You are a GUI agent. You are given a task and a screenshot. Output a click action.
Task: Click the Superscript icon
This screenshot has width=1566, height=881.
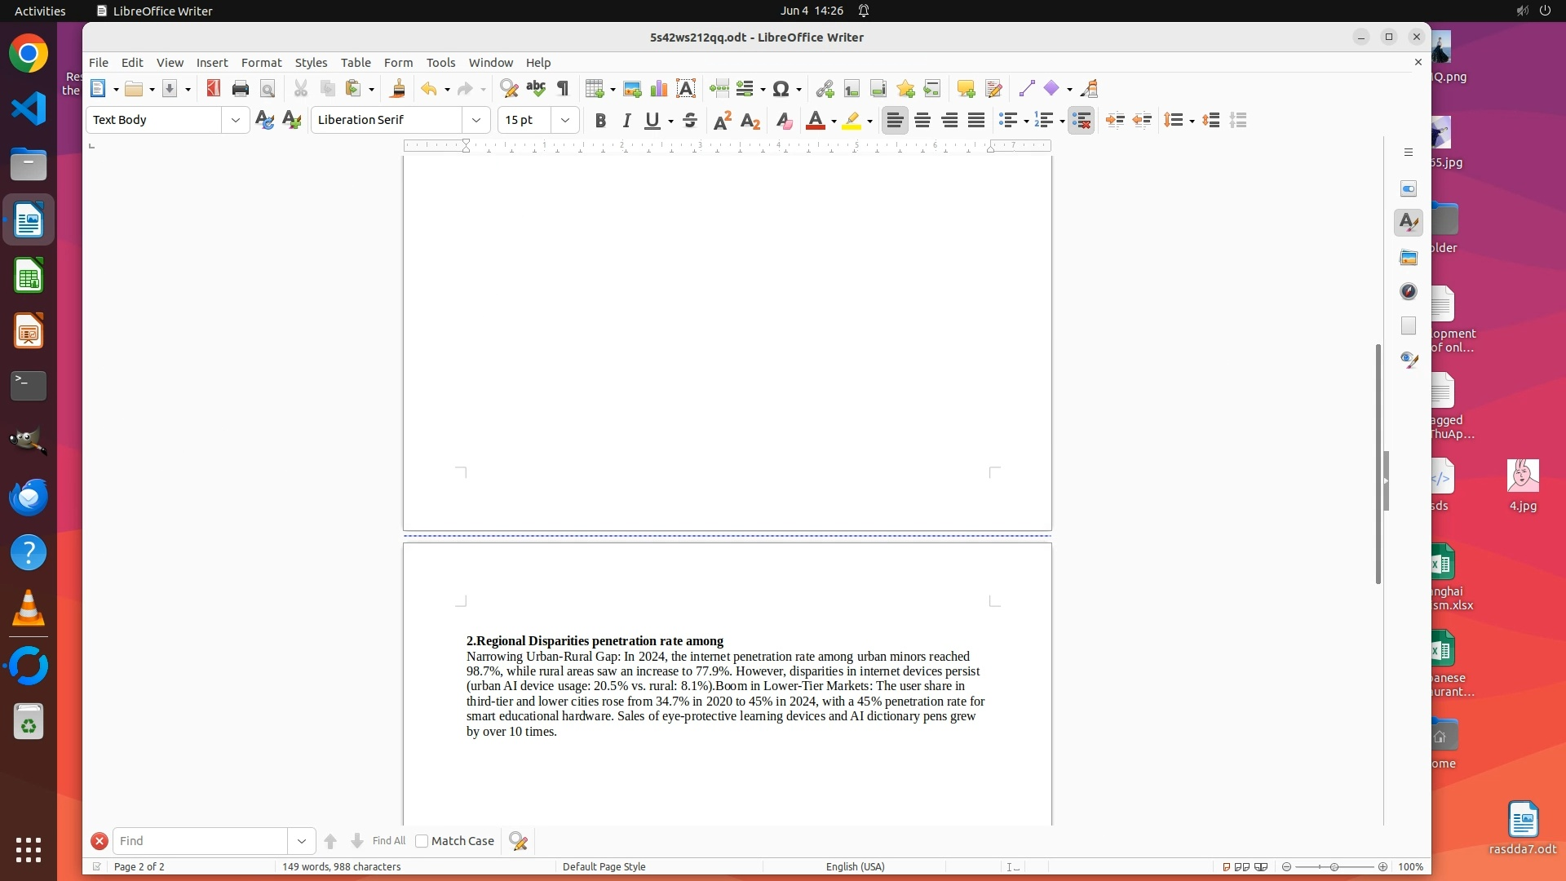point(723,121)
